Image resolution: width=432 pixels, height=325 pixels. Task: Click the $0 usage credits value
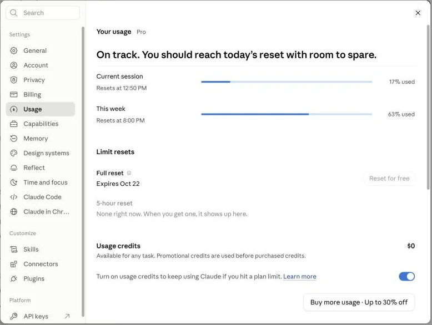pos(411,246)
